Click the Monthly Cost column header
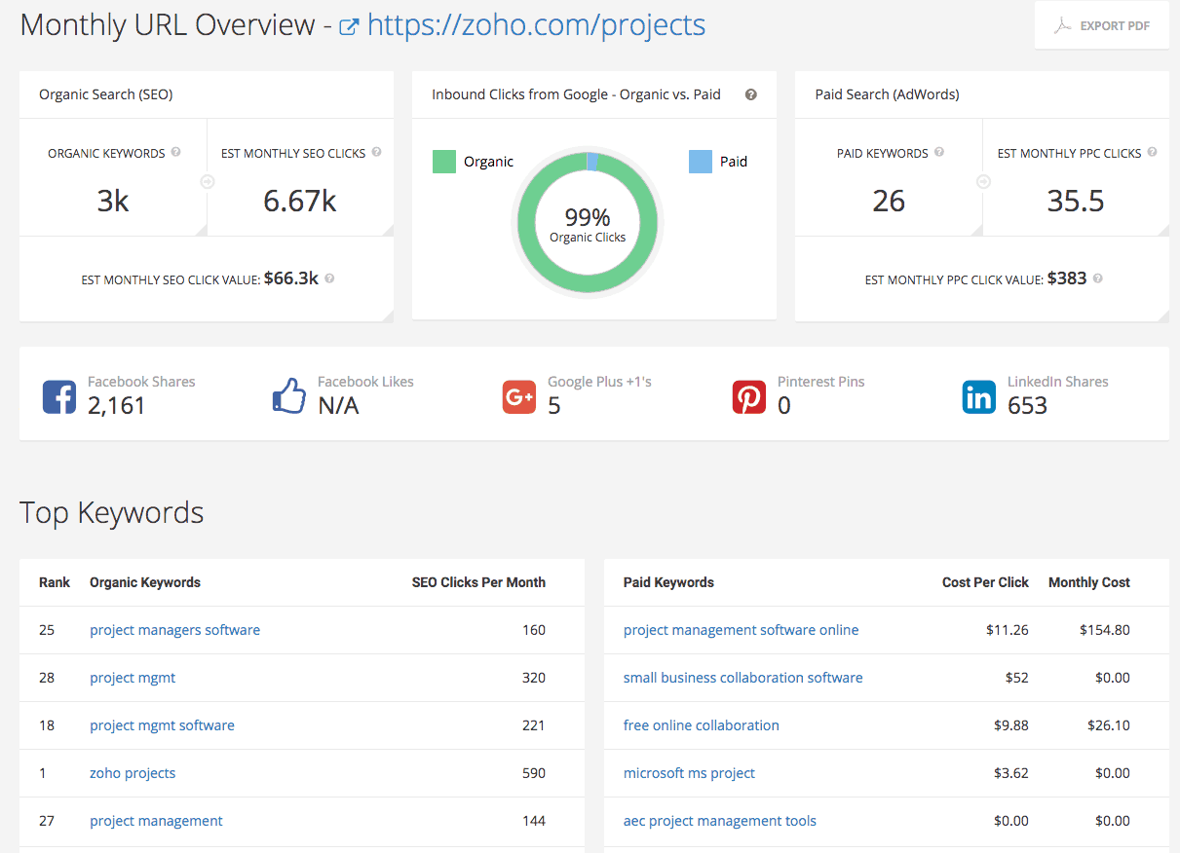The width and height of the screenshot is (1180, 853). click(x=1089, y=582)
